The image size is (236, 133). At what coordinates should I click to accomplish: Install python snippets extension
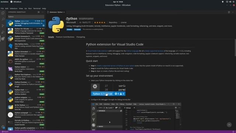(x=42, y=102)
